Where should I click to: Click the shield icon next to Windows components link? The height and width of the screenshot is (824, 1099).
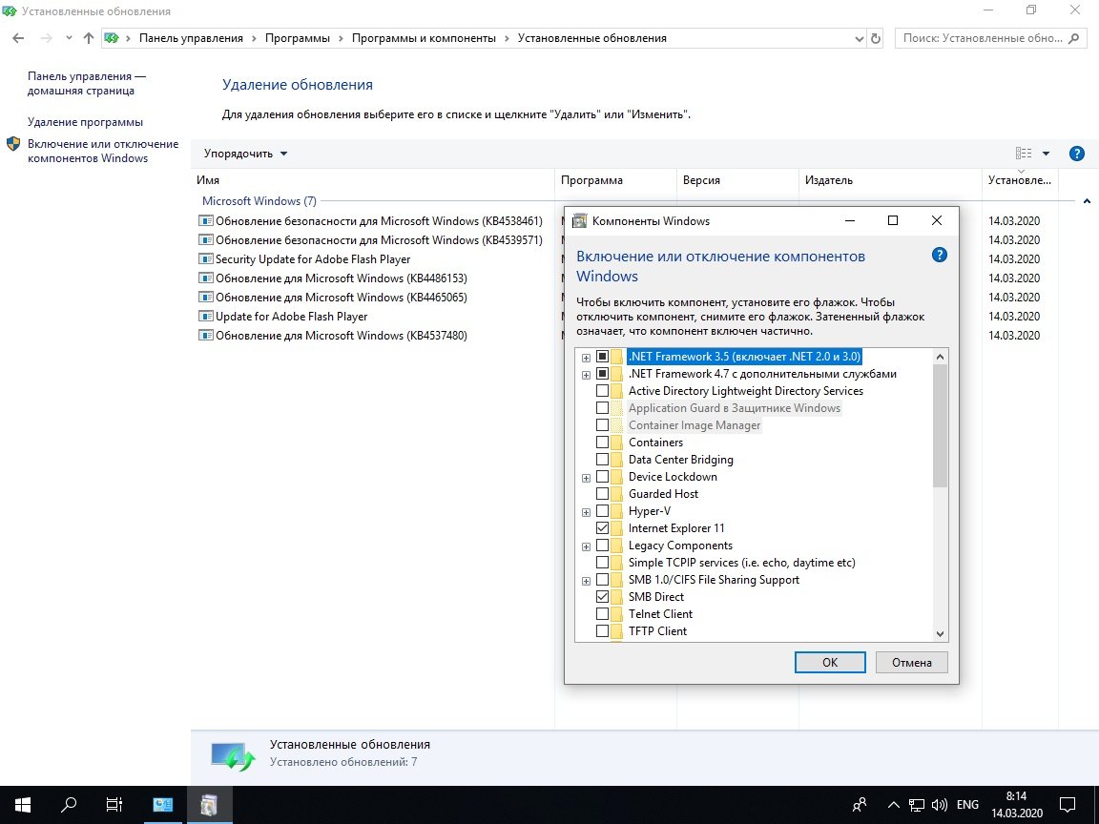click(13, 144)
